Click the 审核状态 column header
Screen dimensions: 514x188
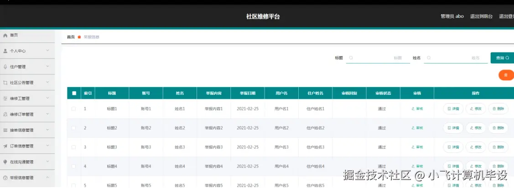(x=383, y=93)
